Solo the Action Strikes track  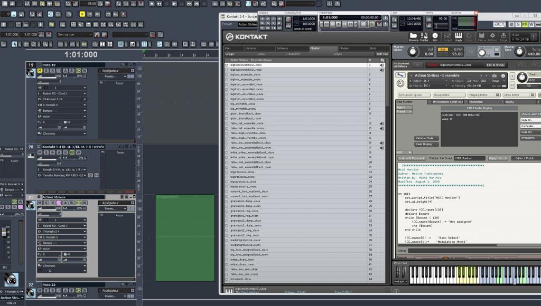pyautogui.click(x=46, y=203)
